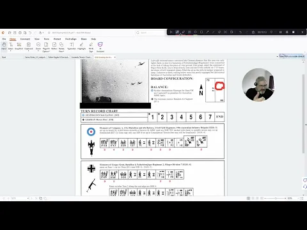The width and height of the screenshot is (307, 230).
Task: Click the vertical scrollbar of document
Action: click(303, 114)
